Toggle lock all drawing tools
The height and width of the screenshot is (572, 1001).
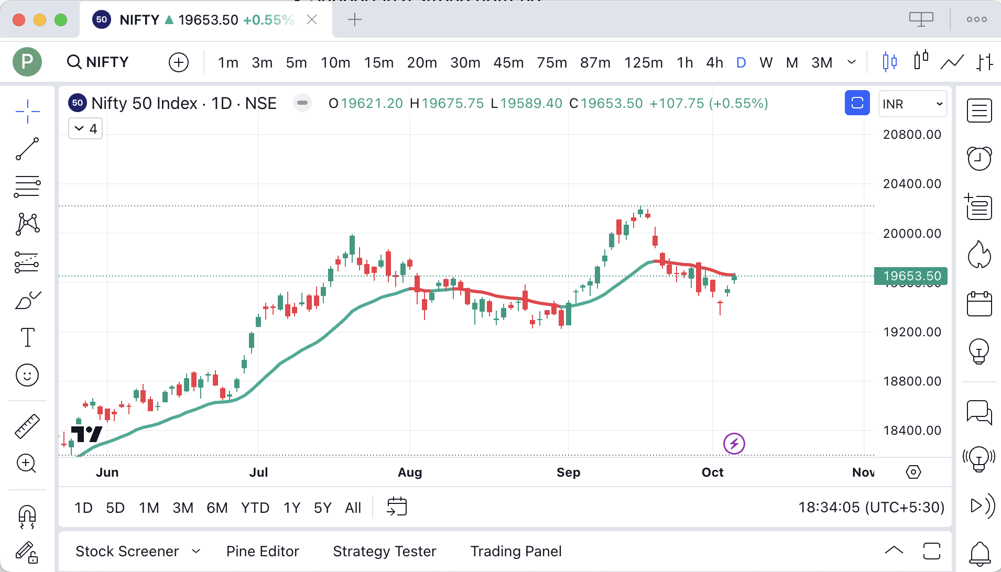tap(26, 552)
